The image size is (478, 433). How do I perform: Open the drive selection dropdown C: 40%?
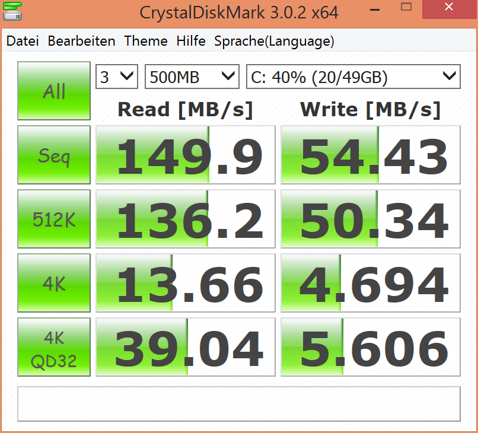[353, 77]
